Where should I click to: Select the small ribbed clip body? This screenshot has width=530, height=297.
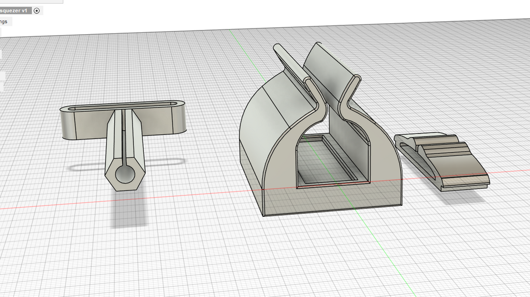click(x=441, y=161)
